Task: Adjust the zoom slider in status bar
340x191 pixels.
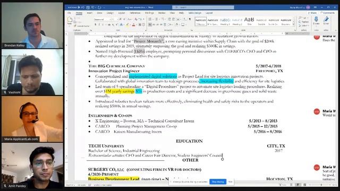Action: click(321, 185)
